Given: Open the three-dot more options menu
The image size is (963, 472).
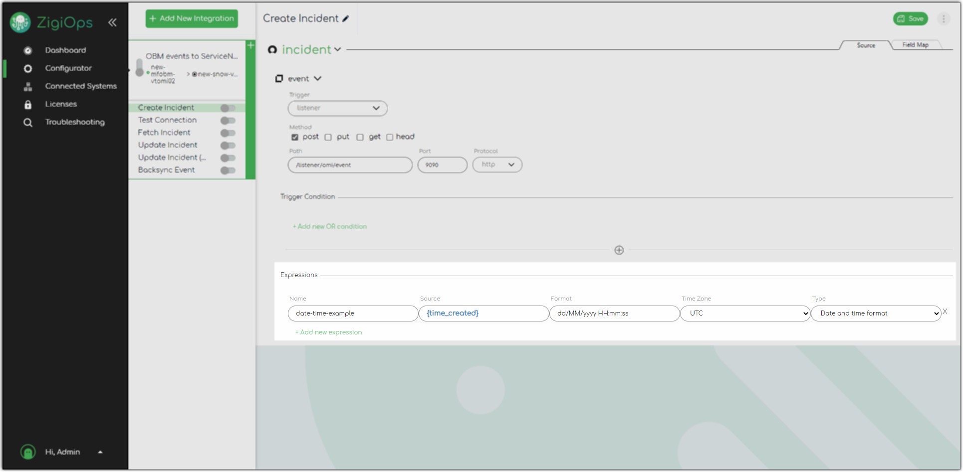Looking at the screenshot, I should (x=943, y=19).
